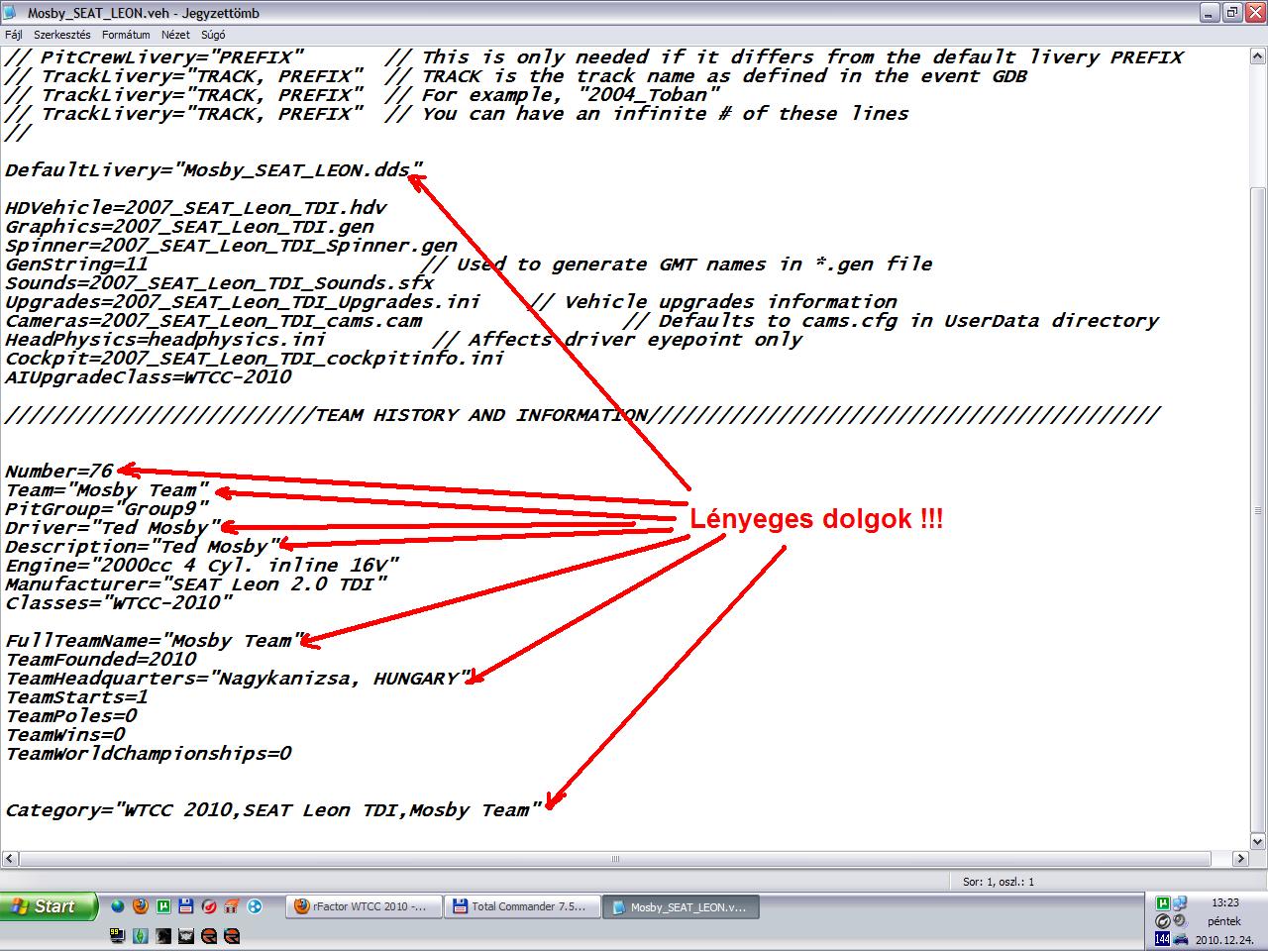Screen dimensions: 1268x951
Task: Click the horizontal scrollbar right arrow
Action: [1240, 859]
